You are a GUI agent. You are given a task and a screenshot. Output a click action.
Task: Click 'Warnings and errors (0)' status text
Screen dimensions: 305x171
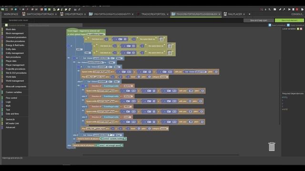(12, 158)
